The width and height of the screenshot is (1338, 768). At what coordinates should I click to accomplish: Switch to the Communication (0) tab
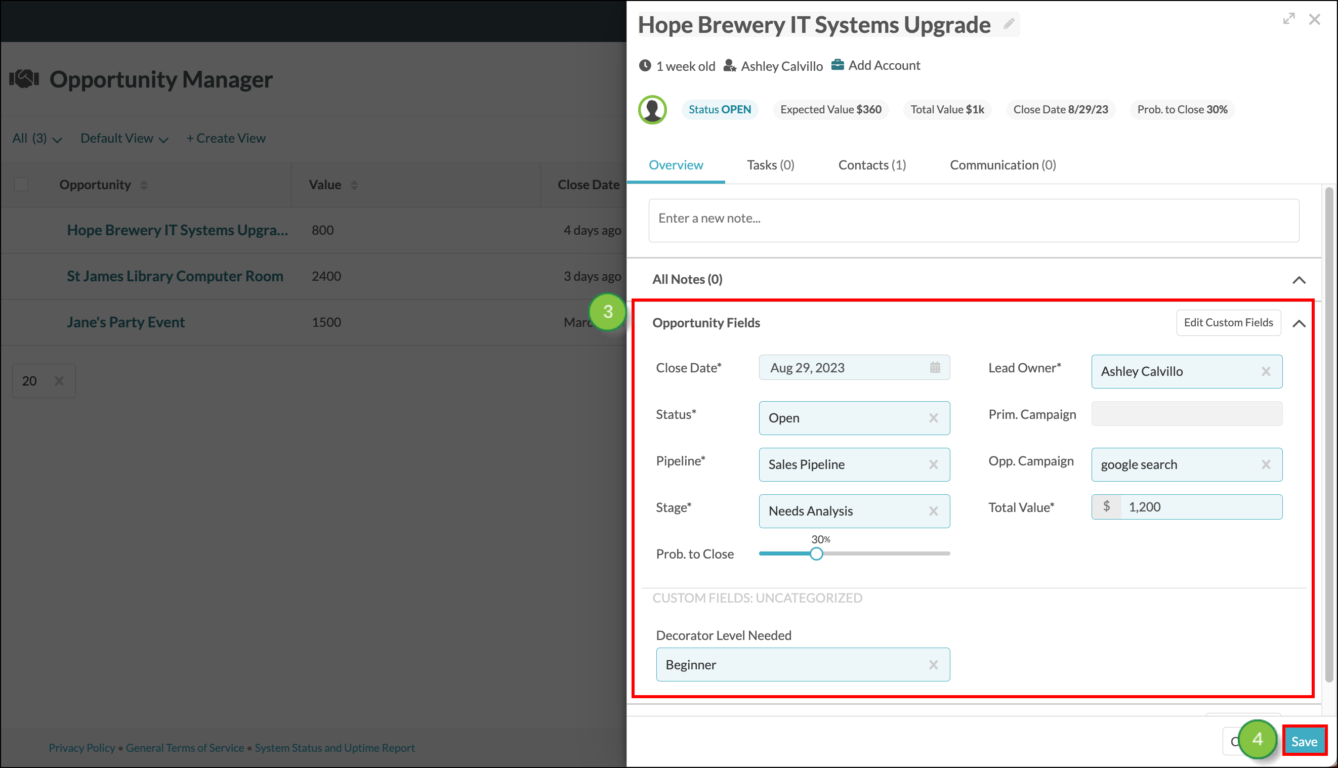1003,165
